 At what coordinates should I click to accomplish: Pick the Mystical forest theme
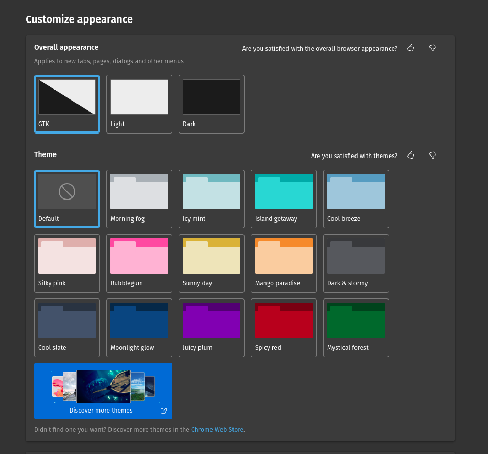click(x=356, y=327)
